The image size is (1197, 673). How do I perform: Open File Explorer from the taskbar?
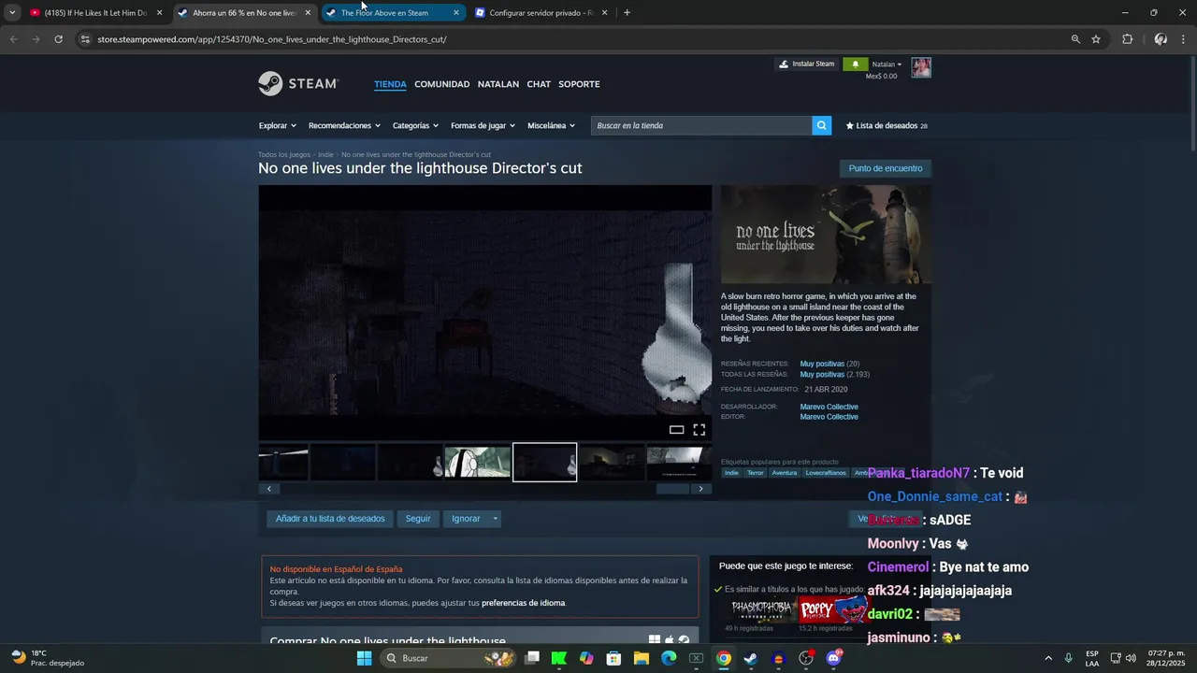[642, 658]
